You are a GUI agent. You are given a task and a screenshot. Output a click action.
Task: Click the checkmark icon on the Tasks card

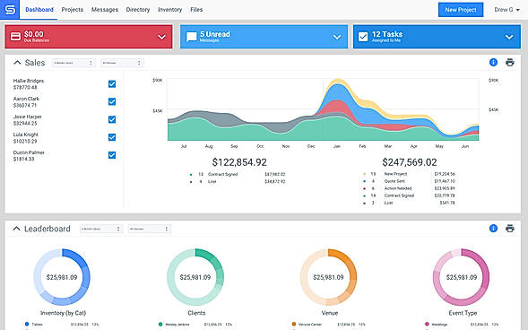click(363, 37)
